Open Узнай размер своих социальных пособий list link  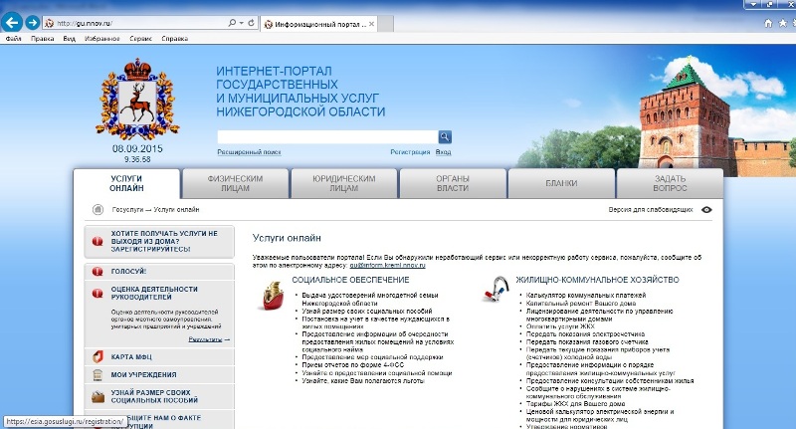[366, 312]
